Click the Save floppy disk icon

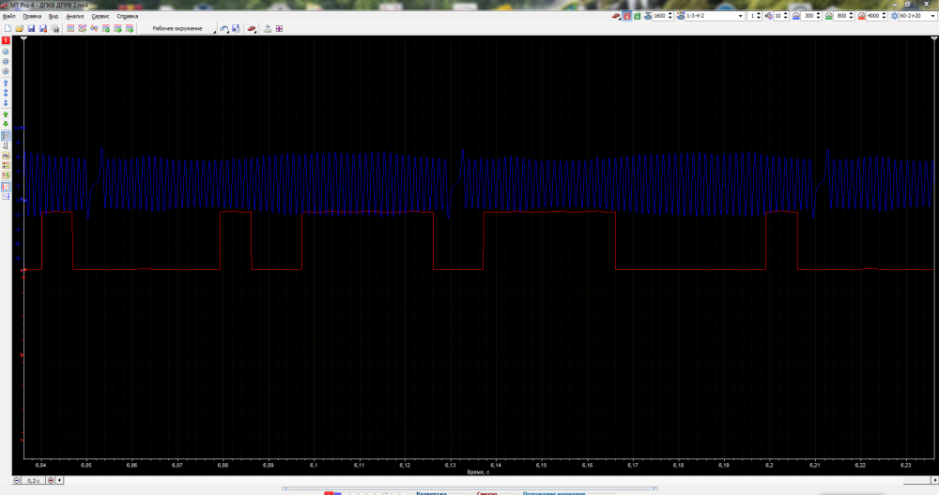point(31,29)
